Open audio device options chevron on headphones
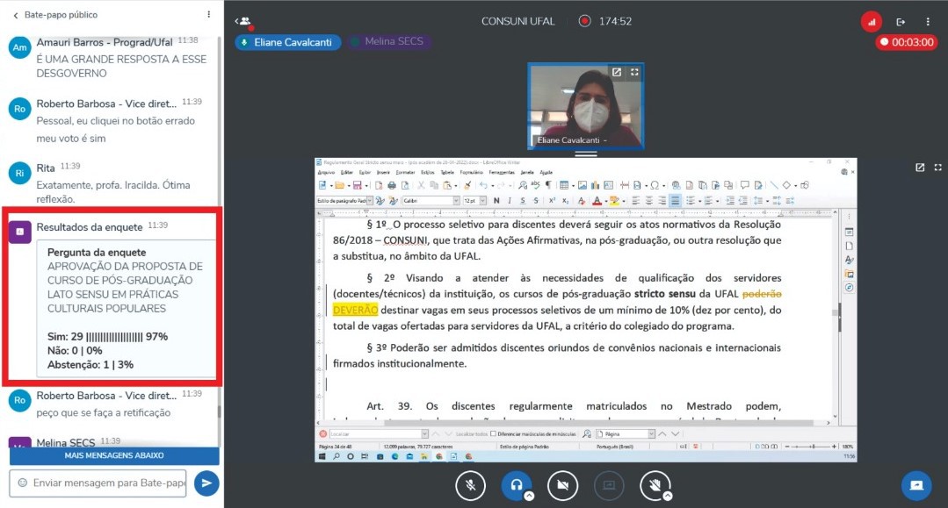Viewport: 948px width, 508px height. click(530, 496)
